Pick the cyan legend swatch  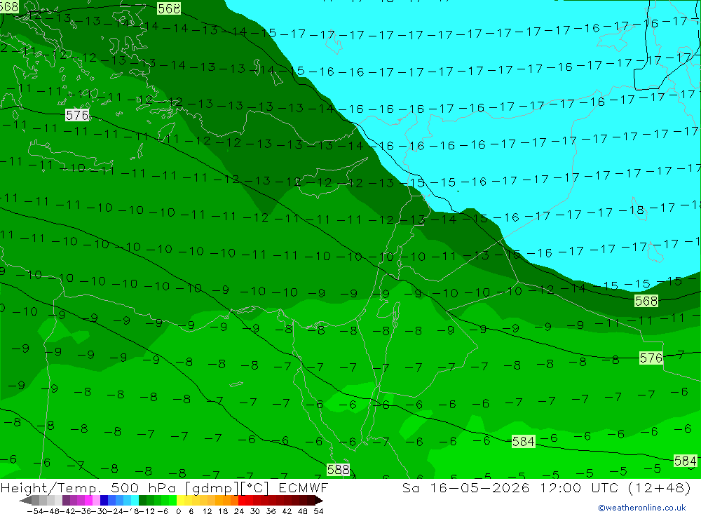tap(135, 500)
